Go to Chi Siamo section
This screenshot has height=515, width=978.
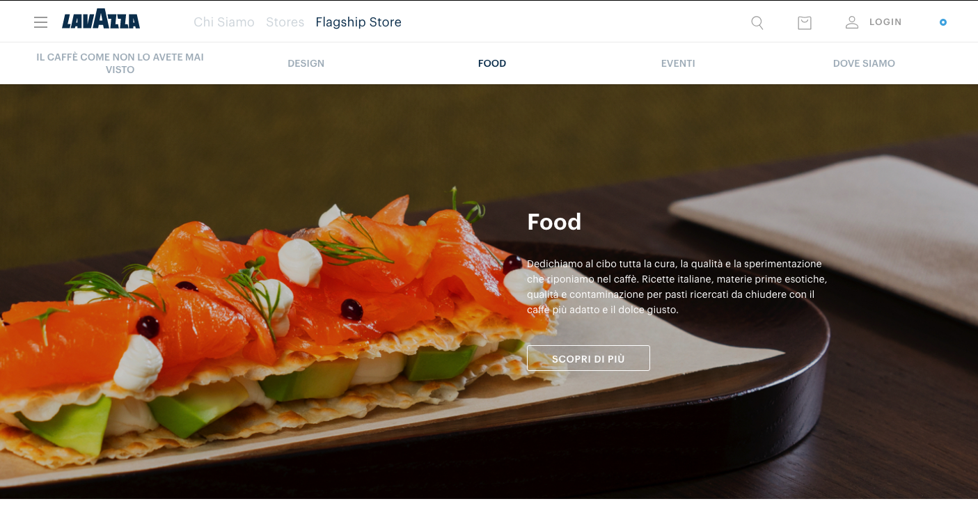pyautogui.click(x=224, y=22)
